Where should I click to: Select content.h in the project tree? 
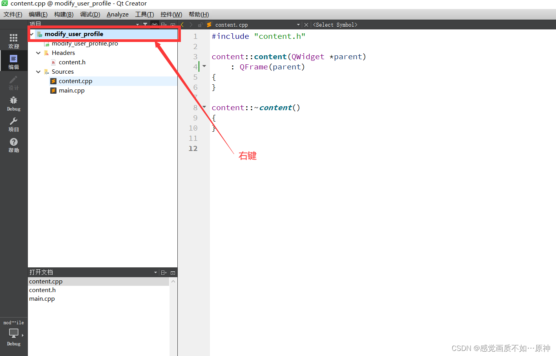(72, 62)
